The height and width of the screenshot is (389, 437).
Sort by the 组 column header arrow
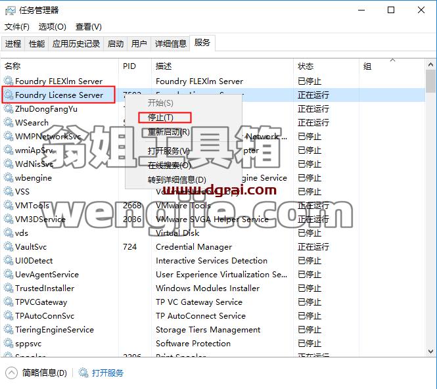click(393, 60)
